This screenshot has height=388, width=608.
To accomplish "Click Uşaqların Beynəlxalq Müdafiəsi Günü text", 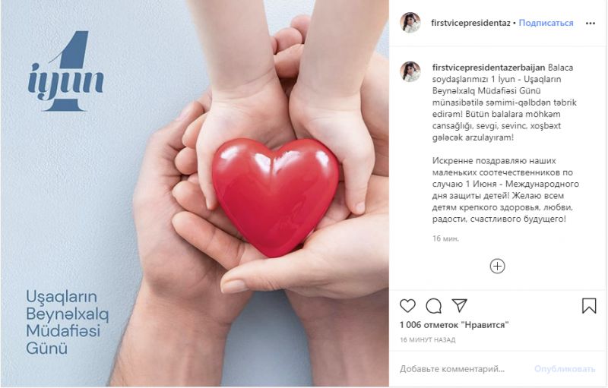I will (x=68, y=323).
